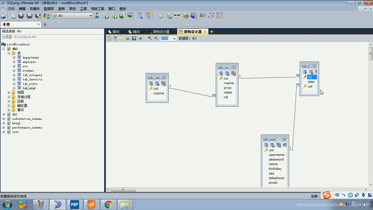Click the green-arrow icon in tab_user box
Image resolution: width=373 pixels, height=210 pixels.
click(x=285, y=145)
